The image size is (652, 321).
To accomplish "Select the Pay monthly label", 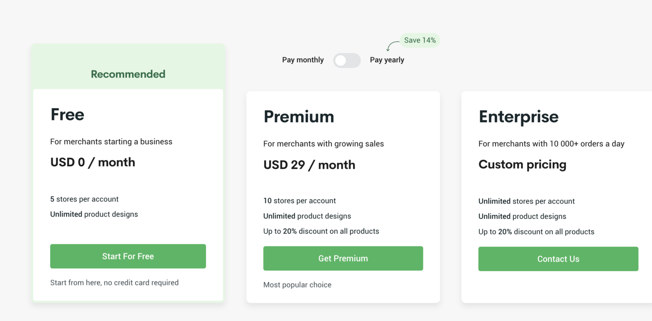I will 303,60.
